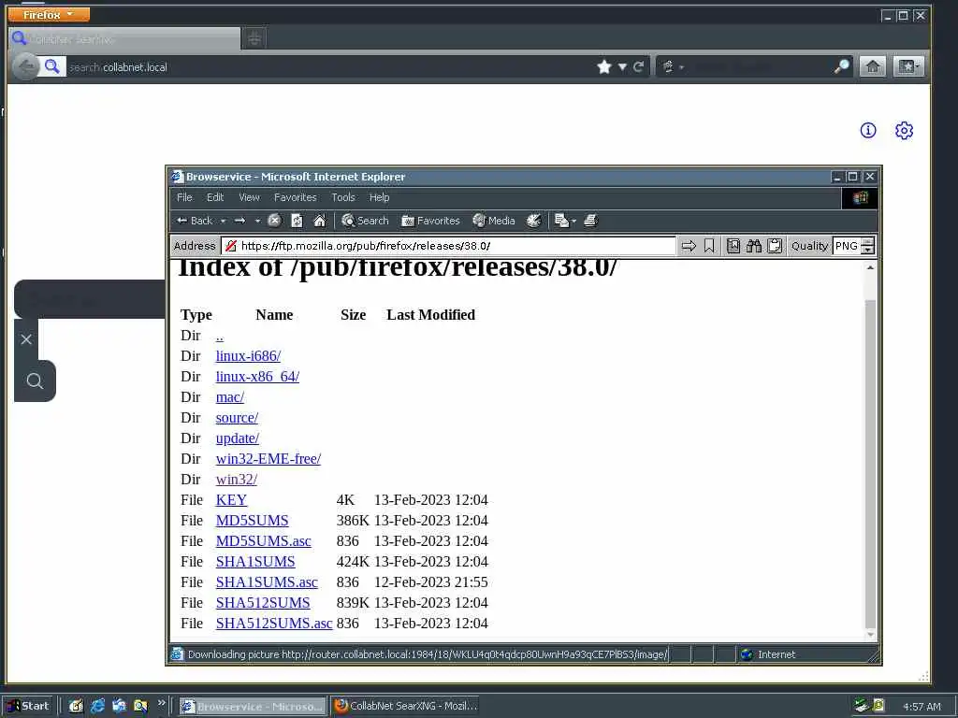Click the new tab button in Firefox
The image size is (958, 718).
point(254,38)
